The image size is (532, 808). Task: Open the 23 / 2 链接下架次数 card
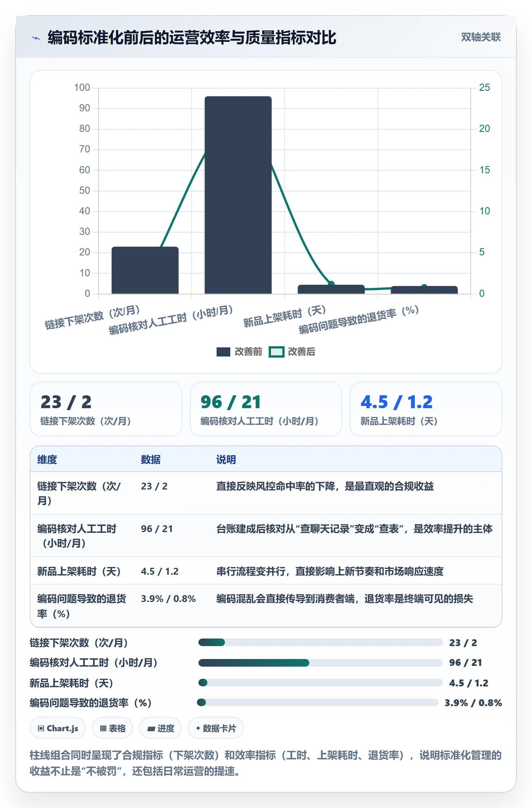coord(106,409)
